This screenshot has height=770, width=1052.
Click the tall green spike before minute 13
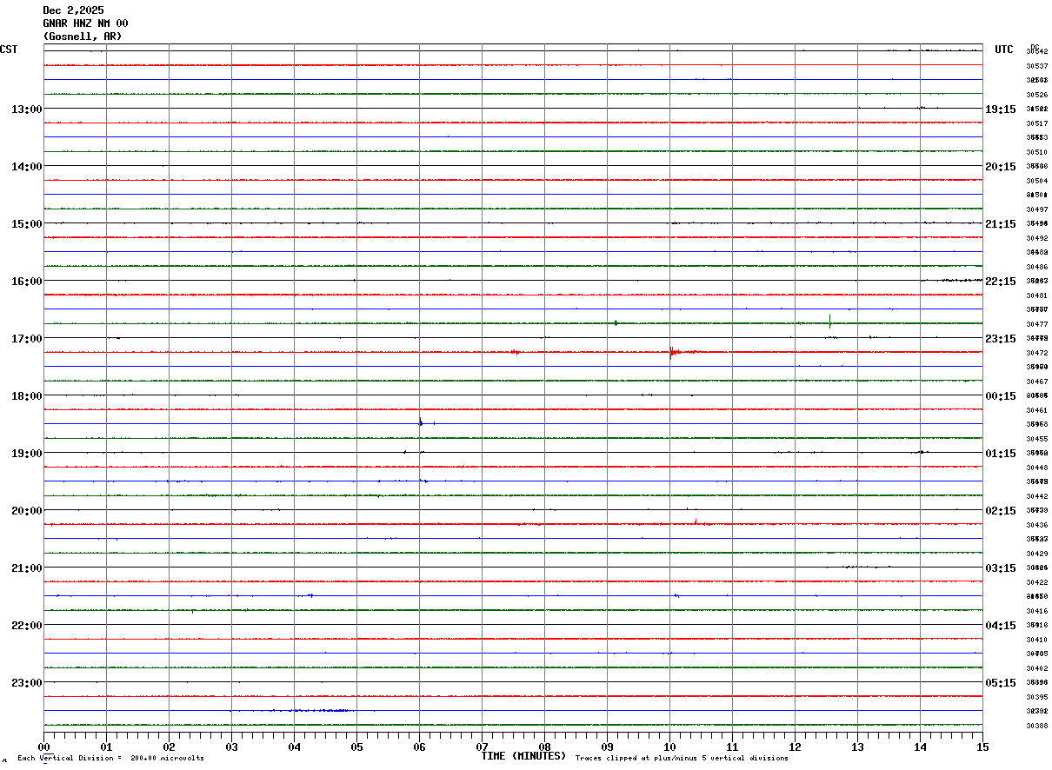[x=829, y=321]
